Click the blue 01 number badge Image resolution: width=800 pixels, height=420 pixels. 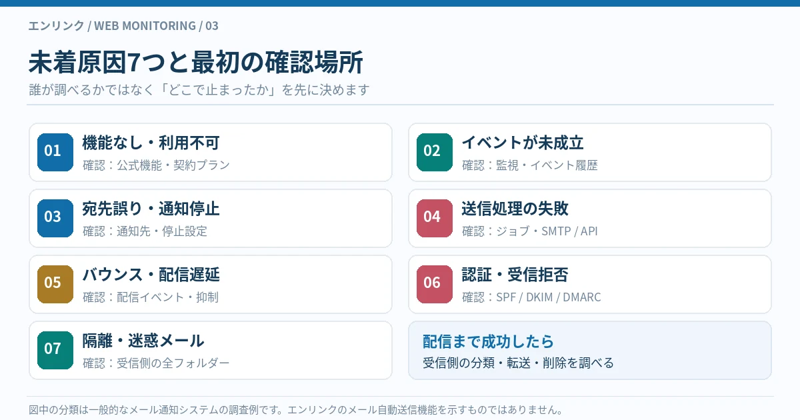(x=55, y=152)
